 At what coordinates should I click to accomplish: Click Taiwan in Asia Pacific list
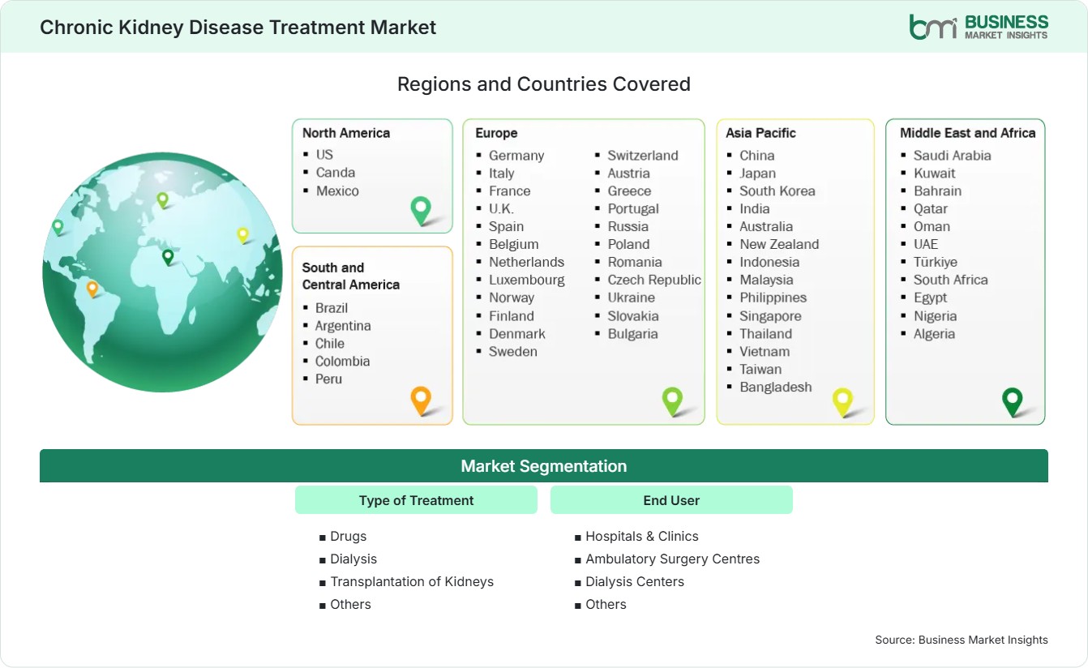point(760,370)
